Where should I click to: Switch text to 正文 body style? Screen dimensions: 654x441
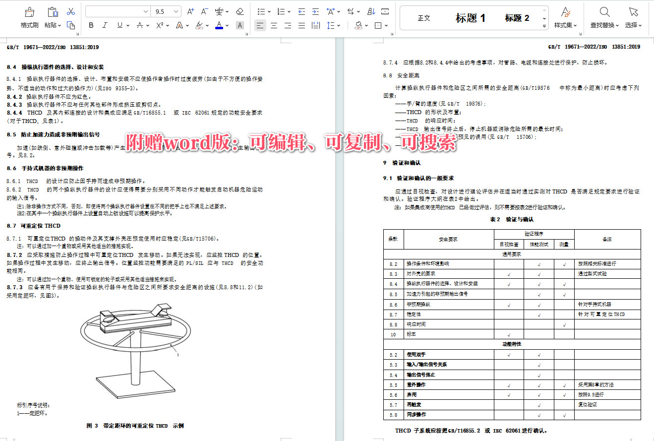pos(424,18)
